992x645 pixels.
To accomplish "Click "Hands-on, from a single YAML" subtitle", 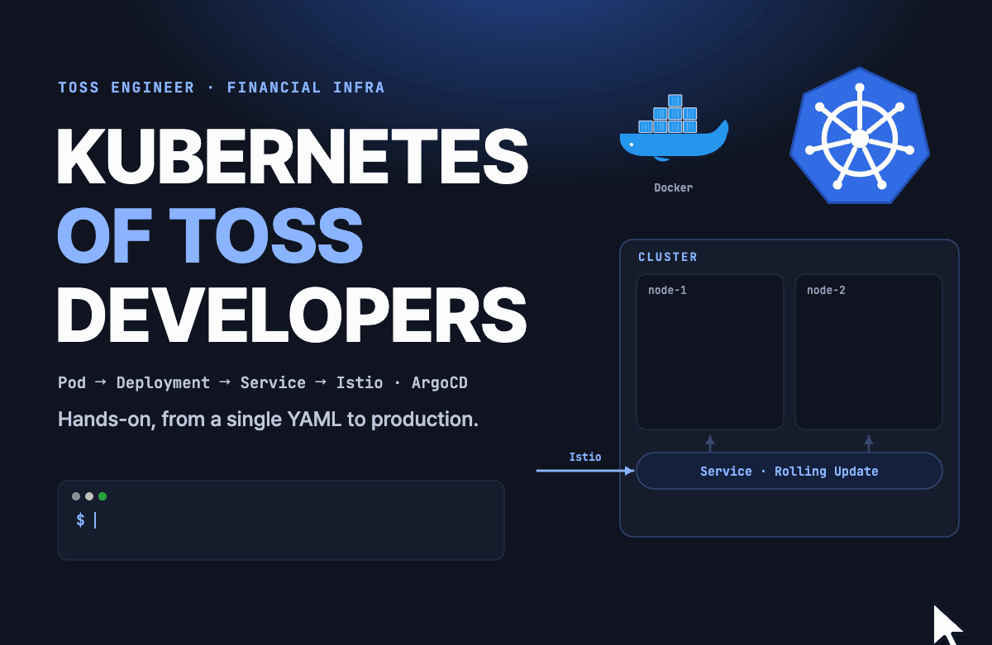I will pos(268,420).
